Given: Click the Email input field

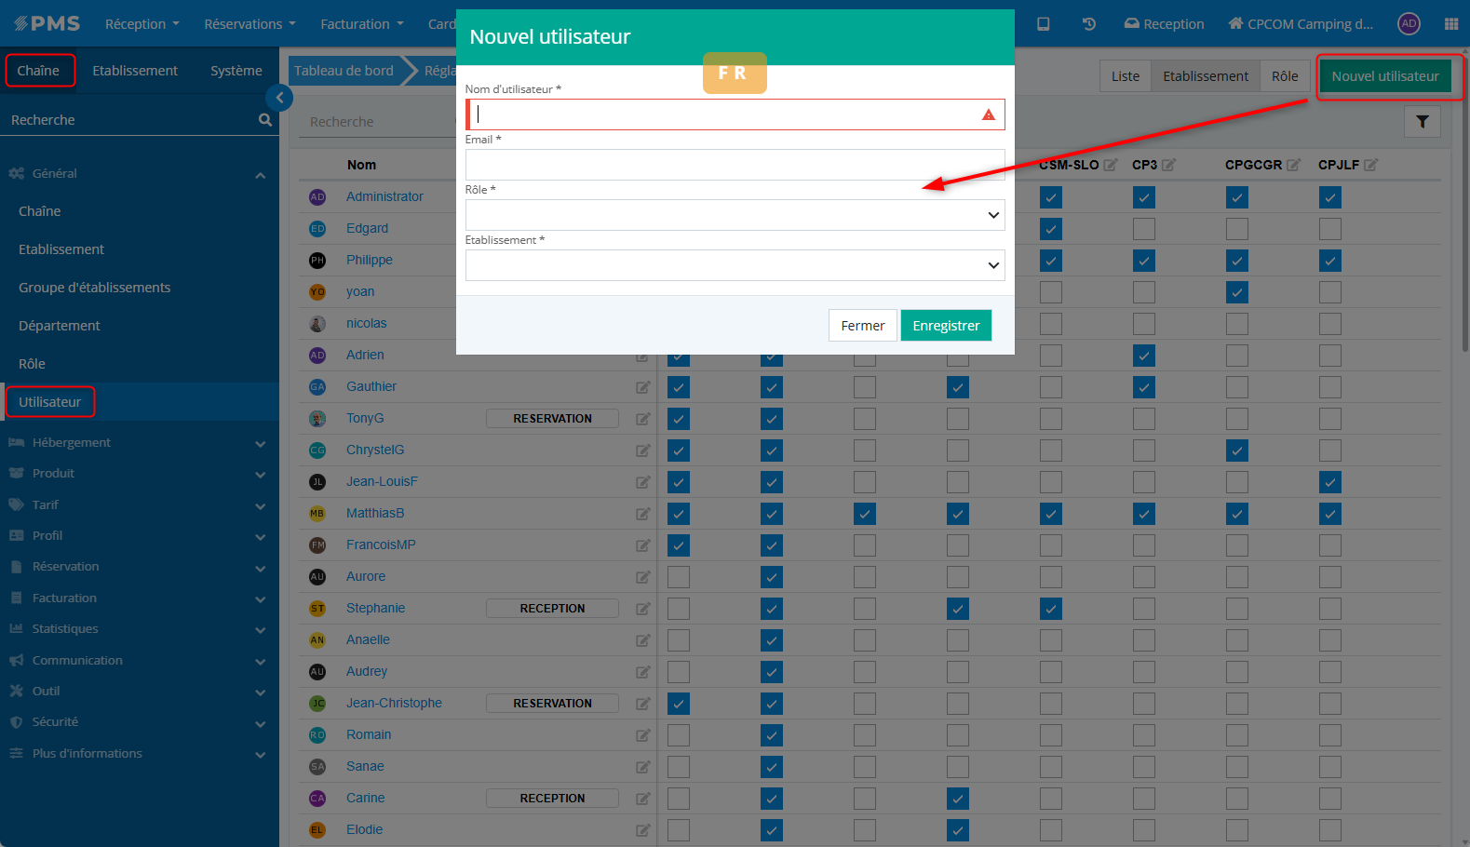Looking at the screenshot, I should click(735, 165).
